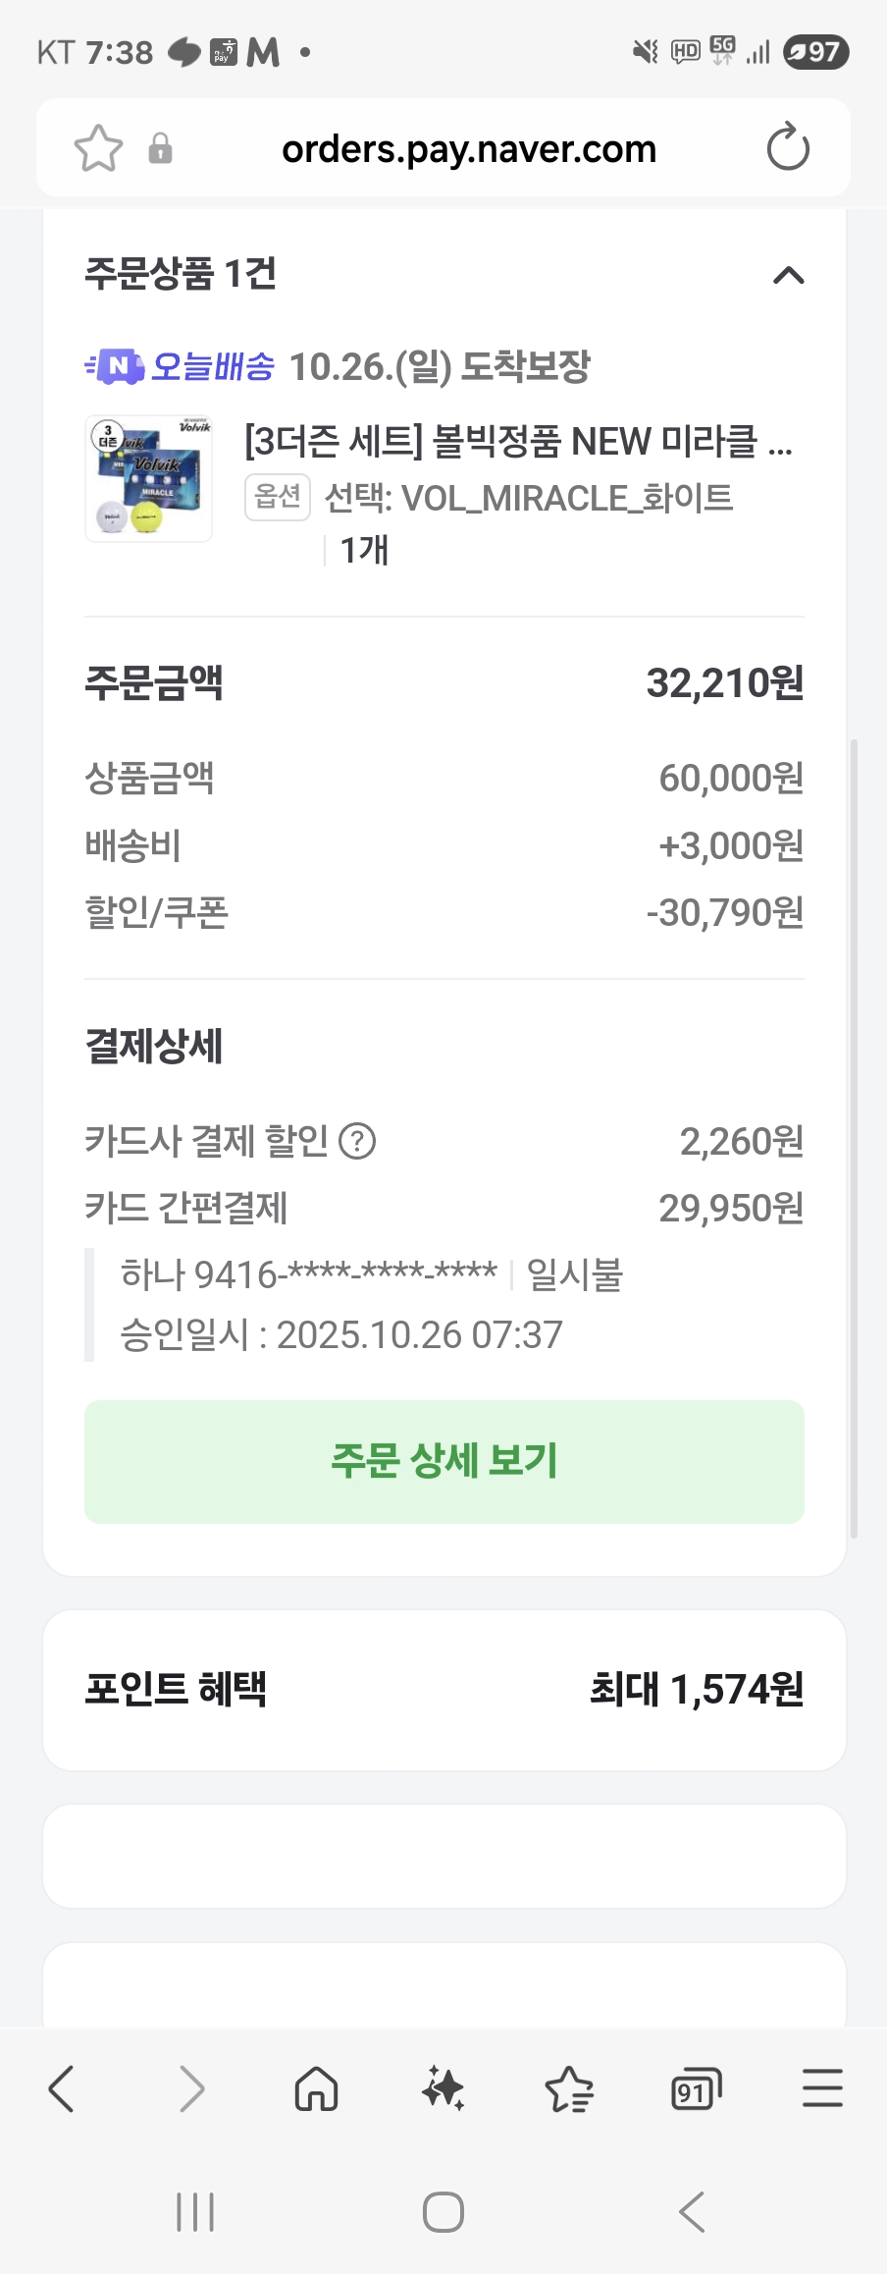Open the 볼빅정품 NEW 미라클 product title
Screen dimensions: 887x2274
pos(517,442)
